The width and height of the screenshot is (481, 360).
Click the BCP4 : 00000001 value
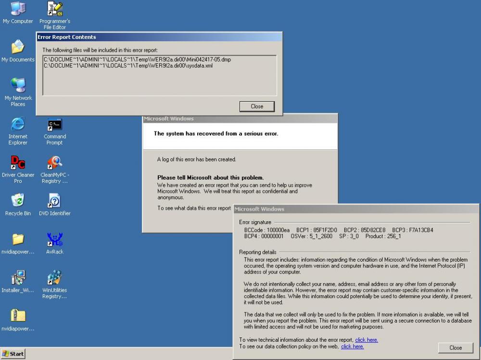click(264, 236)
